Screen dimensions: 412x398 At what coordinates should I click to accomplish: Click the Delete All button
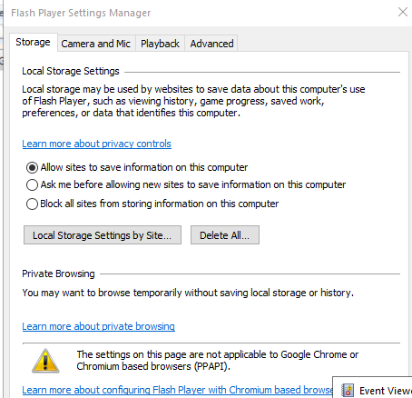tap(225, 235)
